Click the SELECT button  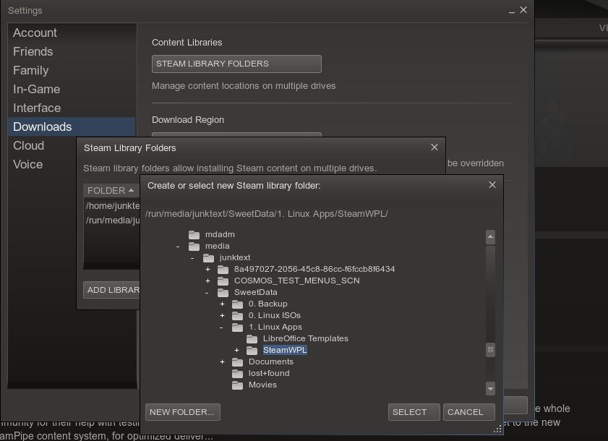click(413, 411)
